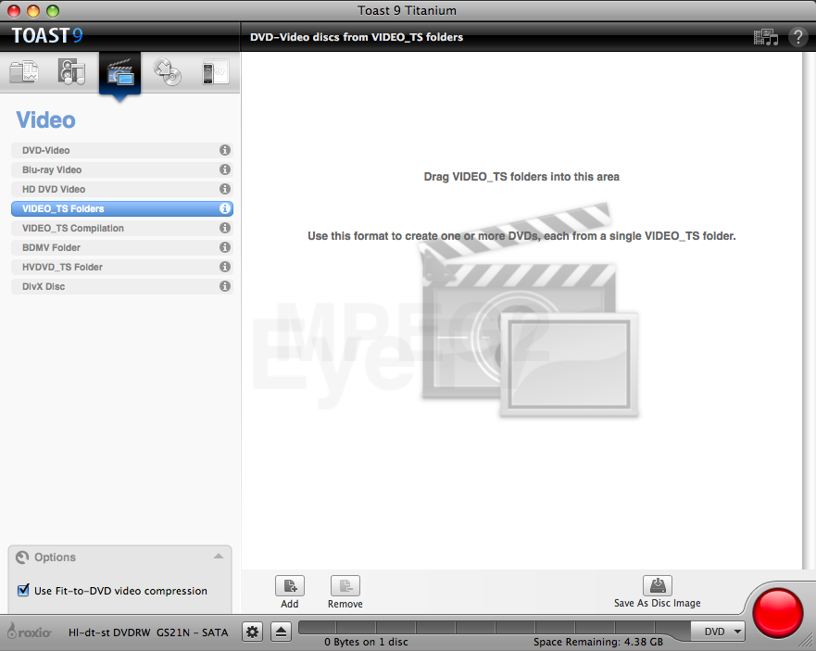Select DVD-Video format
Viewport: 816px width, 651px height.
[121, 150]
